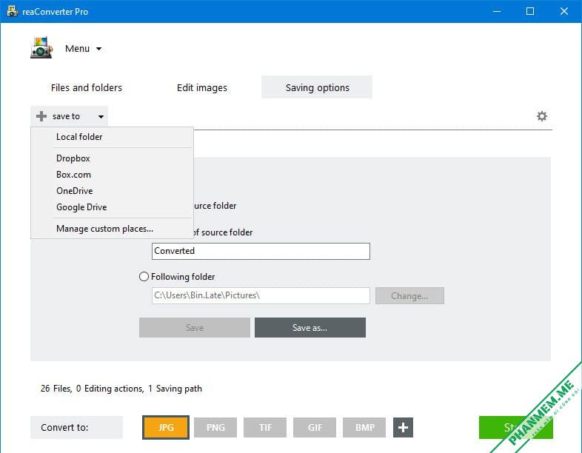
Task: Click the 1 Saving path status text
Action: [x=175, y=389]
